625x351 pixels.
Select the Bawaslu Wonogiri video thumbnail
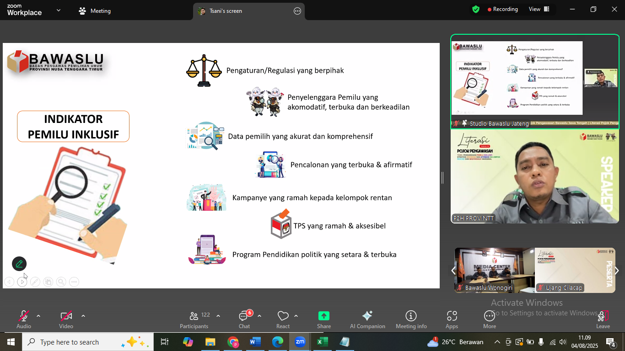495,270
